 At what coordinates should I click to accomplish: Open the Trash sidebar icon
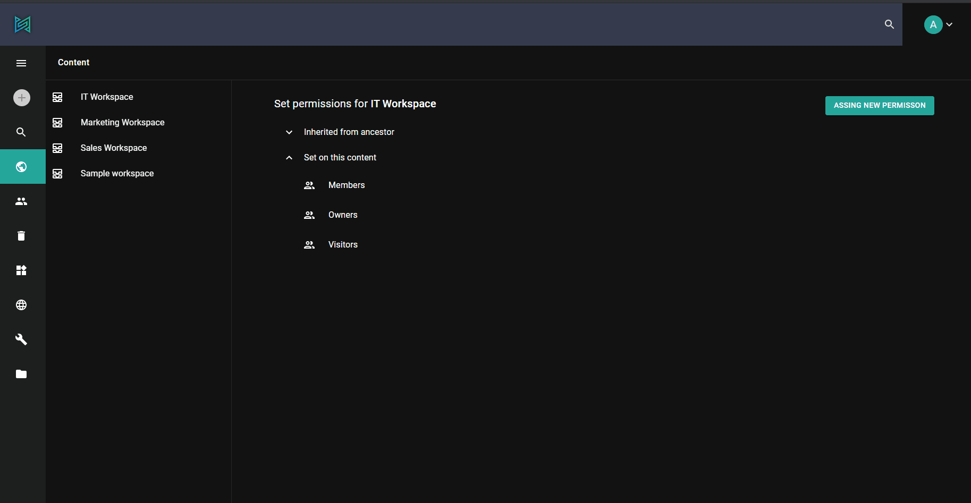[21, 236]
